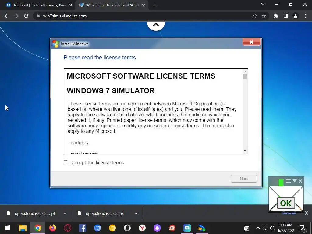Close the downloads bar

307,213
